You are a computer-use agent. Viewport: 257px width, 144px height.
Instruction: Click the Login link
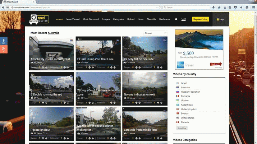point(221,19)
